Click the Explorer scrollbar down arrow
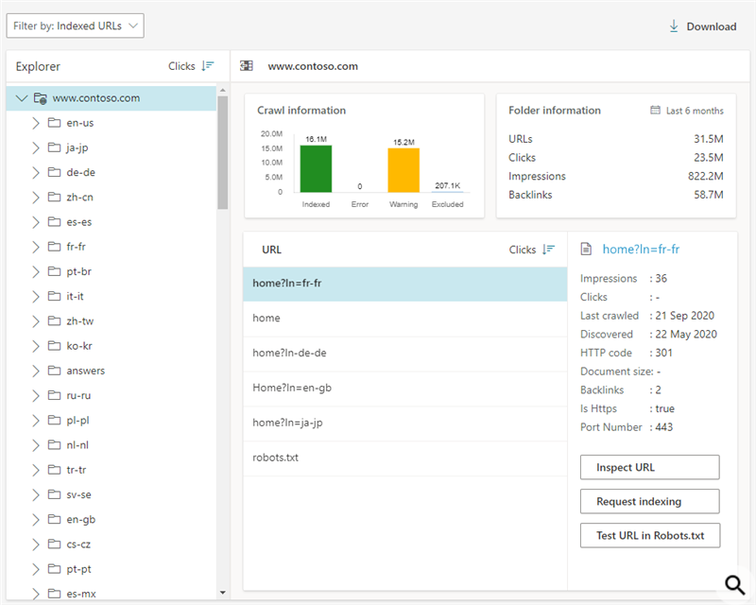Screen dimensions: 756x605 tap(223, 593)
